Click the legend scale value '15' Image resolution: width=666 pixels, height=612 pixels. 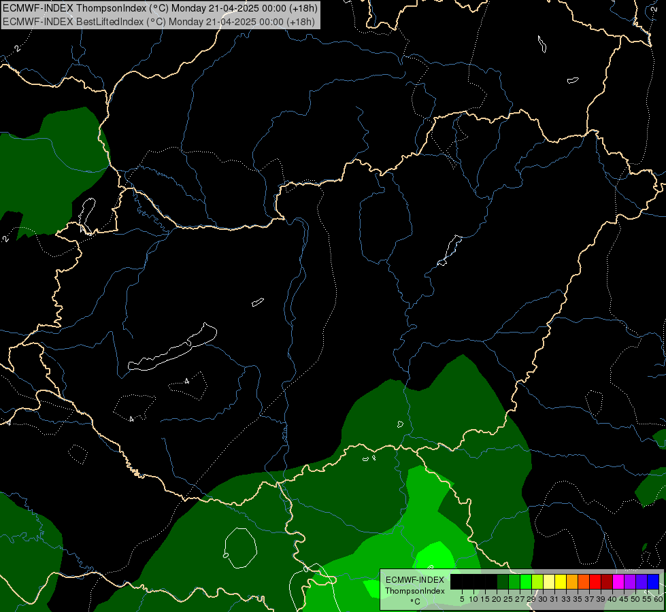[x=485, y=599]
